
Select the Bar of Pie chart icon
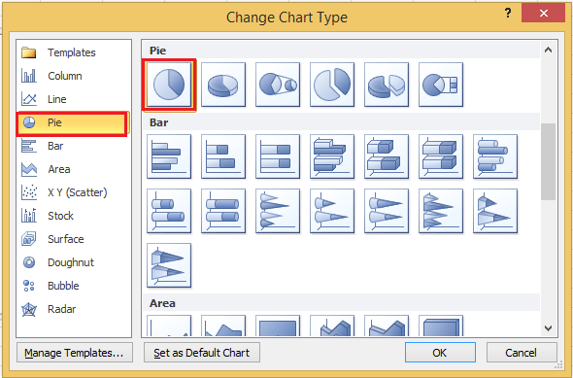441,85
